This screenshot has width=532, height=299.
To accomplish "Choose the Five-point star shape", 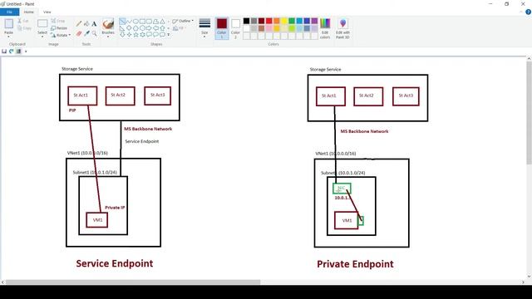I will coord(135,34).
